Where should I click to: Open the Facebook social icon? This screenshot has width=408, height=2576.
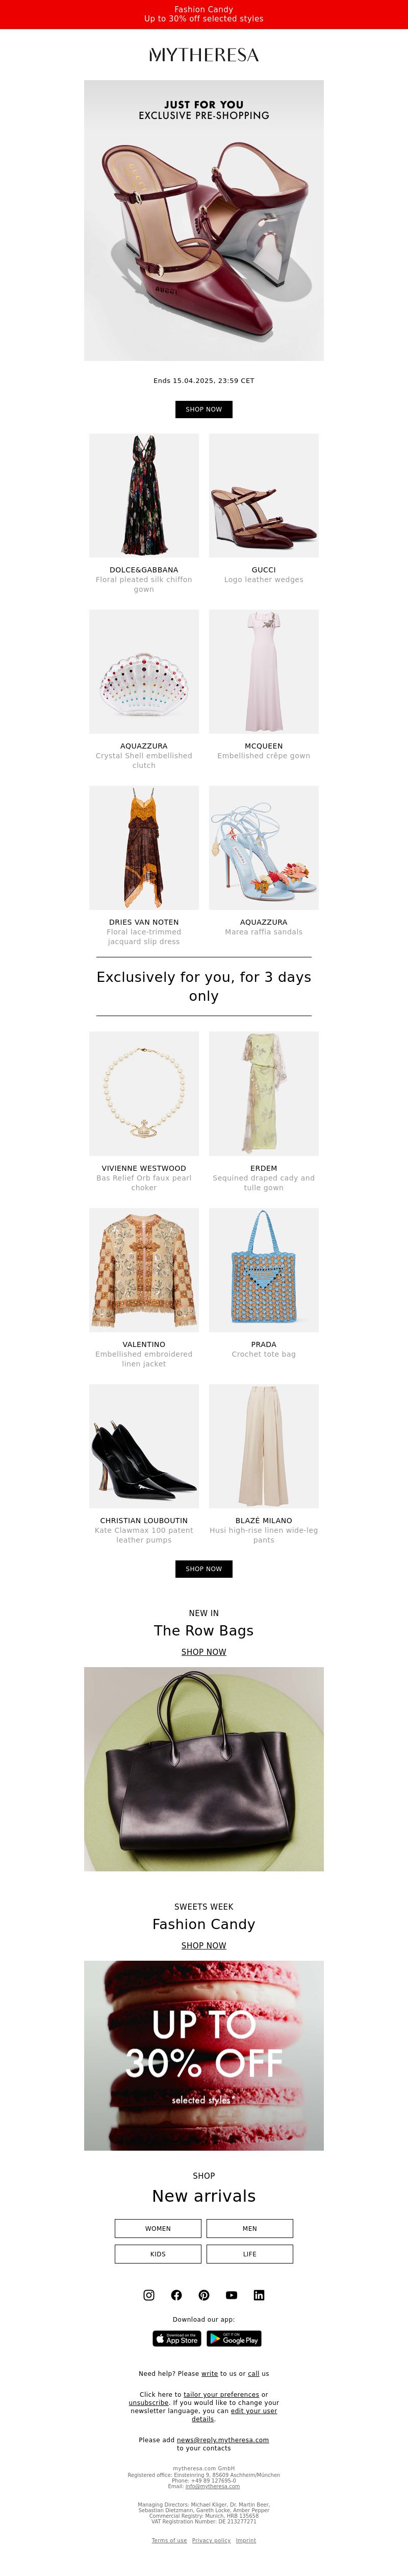[x=176, y=2295]
